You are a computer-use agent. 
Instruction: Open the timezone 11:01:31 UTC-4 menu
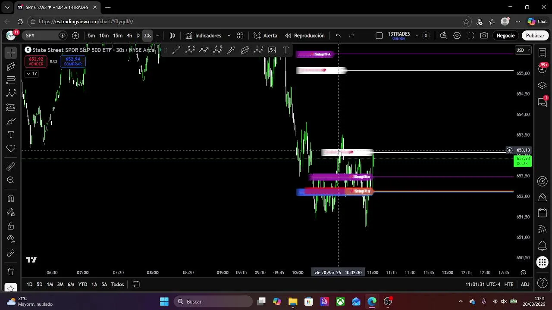pyautogui.click(x=483, y=285)
